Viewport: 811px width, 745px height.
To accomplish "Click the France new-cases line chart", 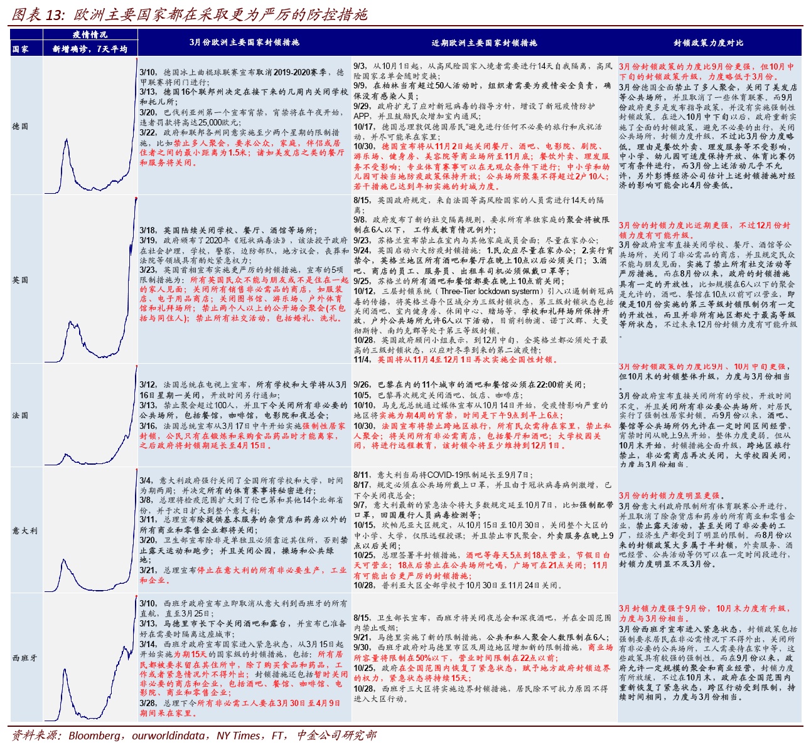I will point(90,415).
